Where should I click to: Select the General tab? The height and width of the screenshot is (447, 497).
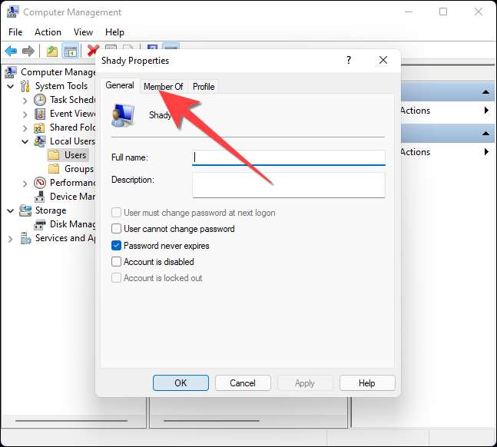coord(120,85)
